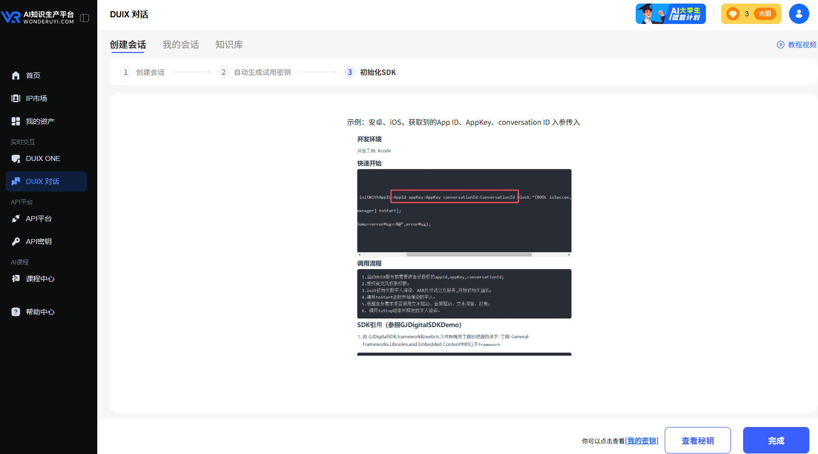Image resolution: width=818 pixels, height=454 pixels.
Task: Open the 我的密钥 link
Action: [x=642, y=441]
